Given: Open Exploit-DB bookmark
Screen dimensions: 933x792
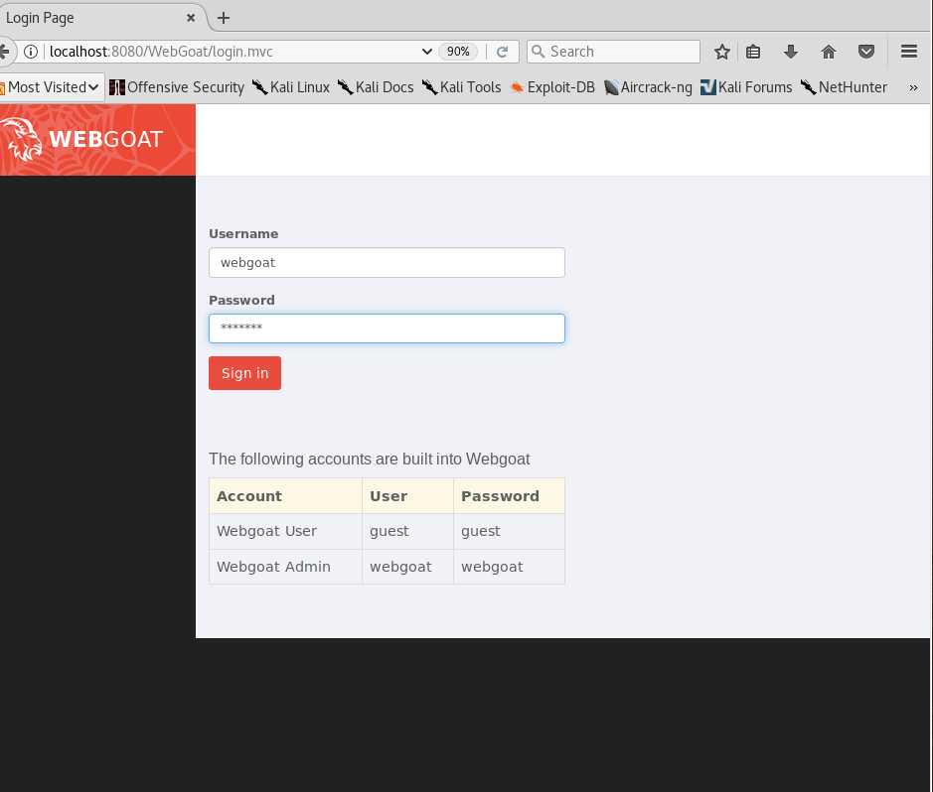Looking at the screenshot, I should click(552, 87).
